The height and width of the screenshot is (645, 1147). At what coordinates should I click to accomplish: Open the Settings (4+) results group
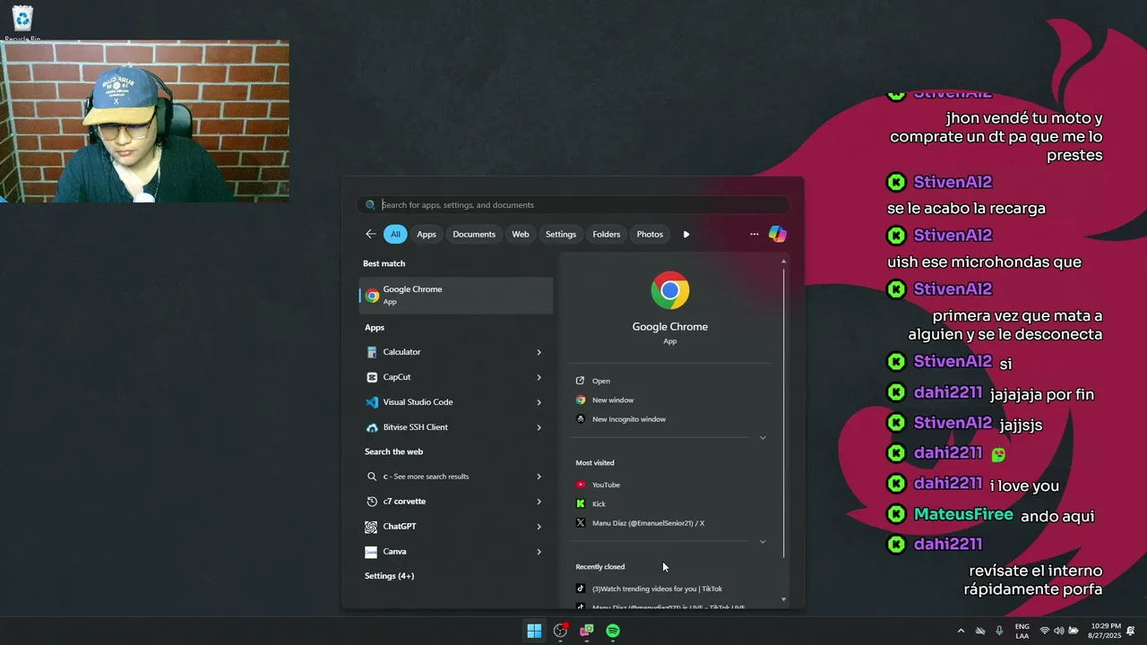(389, 576)
